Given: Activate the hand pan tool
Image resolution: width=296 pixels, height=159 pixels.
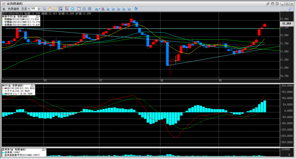Looking at the screenshot, I should (50, 9).
